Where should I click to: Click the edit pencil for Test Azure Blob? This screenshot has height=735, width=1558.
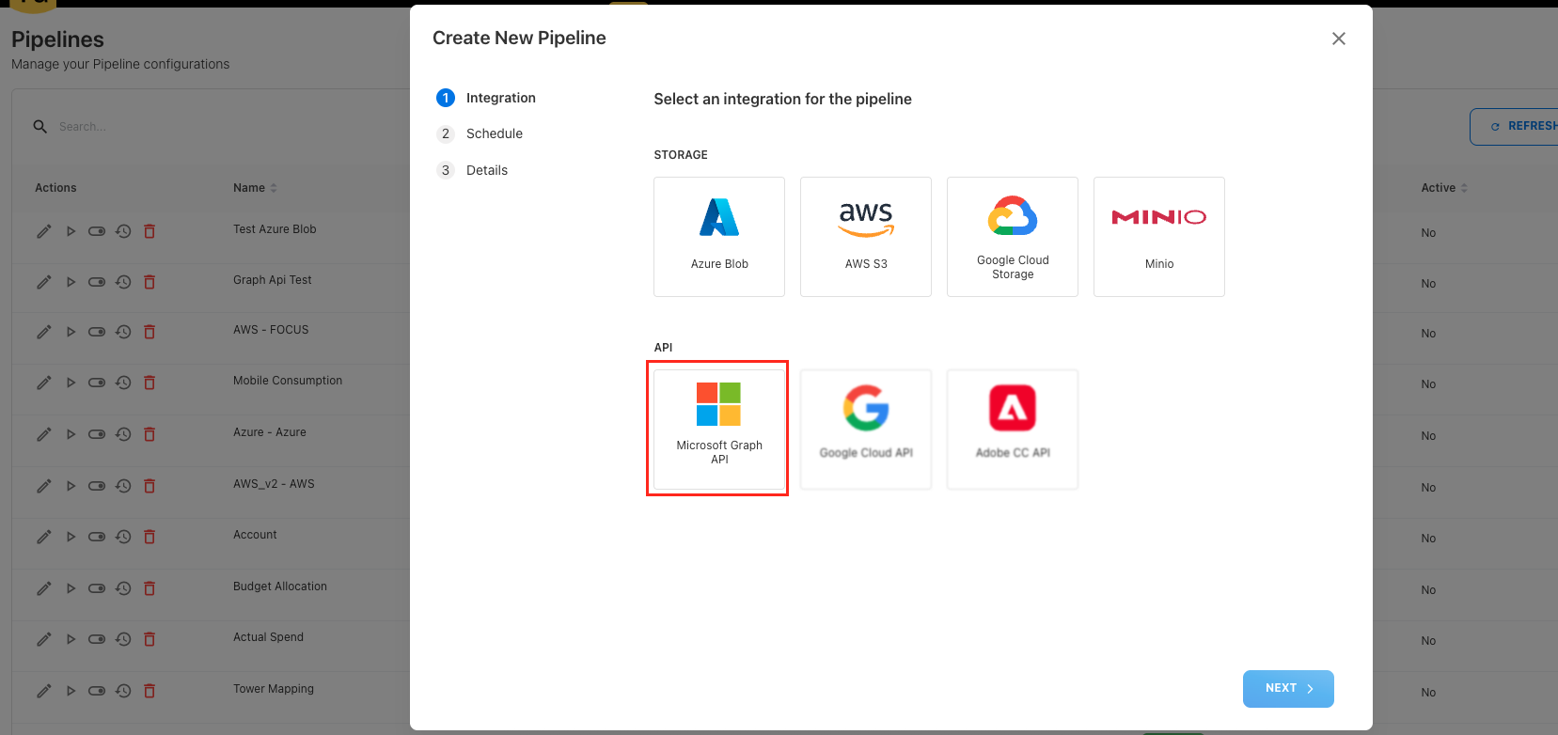pos(44,231)
